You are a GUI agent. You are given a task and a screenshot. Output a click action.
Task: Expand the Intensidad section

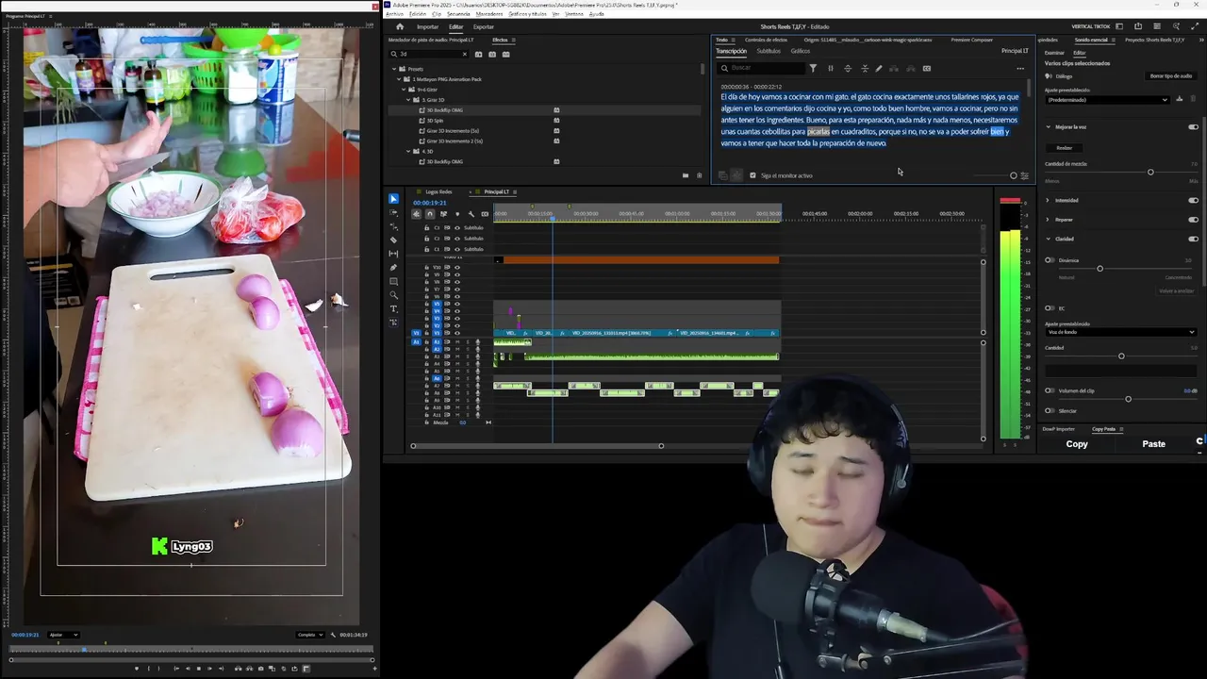[1048, 200]
